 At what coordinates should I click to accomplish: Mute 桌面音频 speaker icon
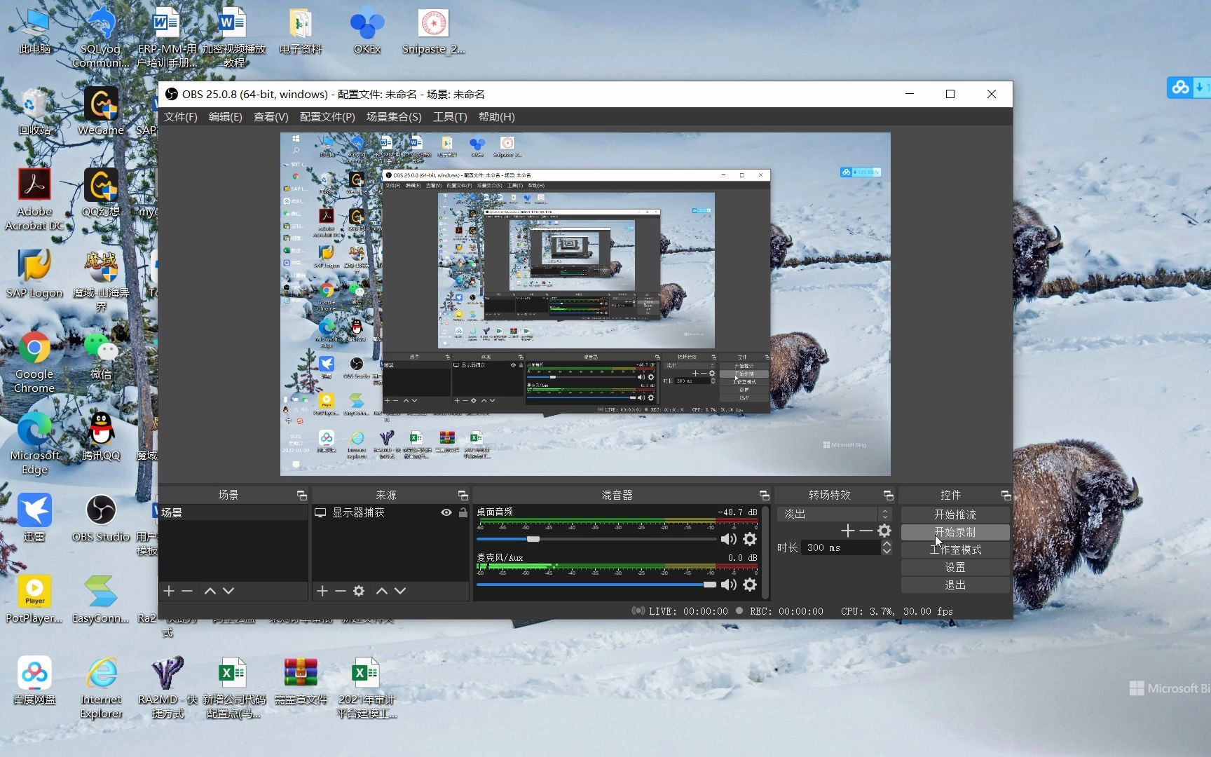[x=729, y=539]
